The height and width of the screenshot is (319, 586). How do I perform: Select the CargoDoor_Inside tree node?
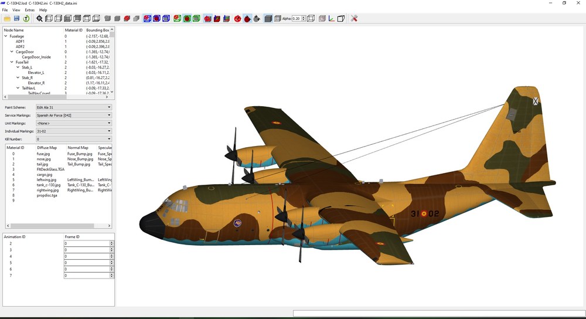(x=36, y=57)
